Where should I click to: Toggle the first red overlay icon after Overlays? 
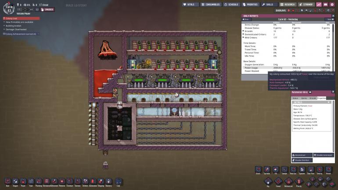(289, 11)
